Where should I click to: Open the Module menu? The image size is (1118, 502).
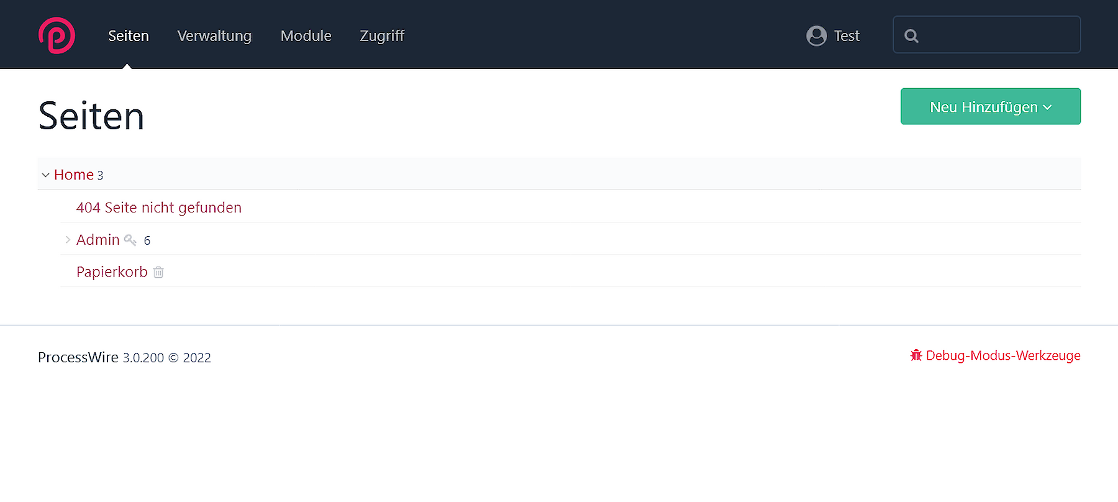pos(306,36)
